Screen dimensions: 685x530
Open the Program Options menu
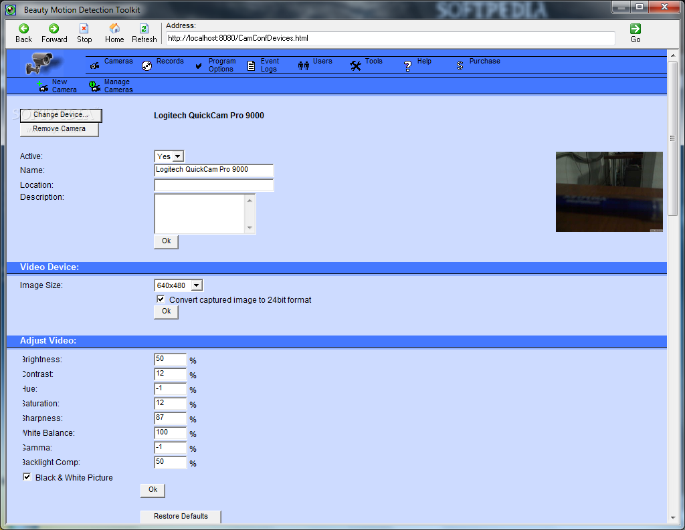(x=222, y=65)
